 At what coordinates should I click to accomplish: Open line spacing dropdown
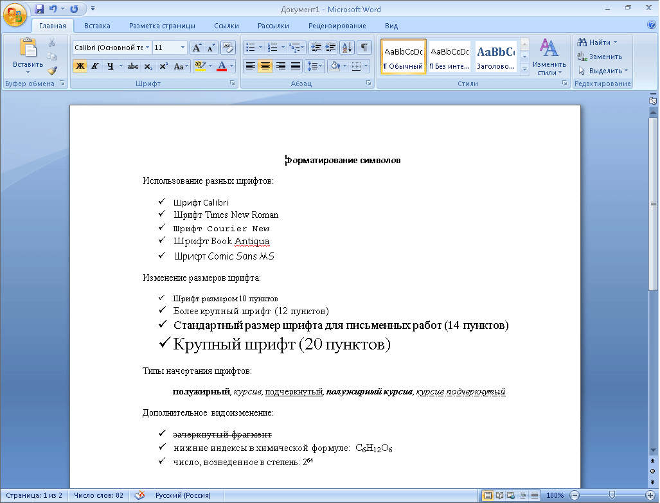click(314, 66)
